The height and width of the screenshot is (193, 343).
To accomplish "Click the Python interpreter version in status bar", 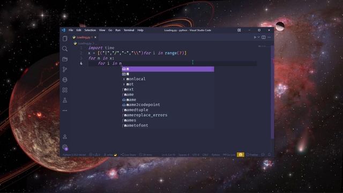I will click(x=74, y=155).
